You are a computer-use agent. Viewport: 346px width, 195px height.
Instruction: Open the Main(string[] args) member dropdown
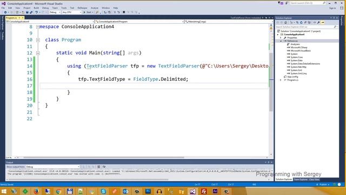[x=229, y=22]
